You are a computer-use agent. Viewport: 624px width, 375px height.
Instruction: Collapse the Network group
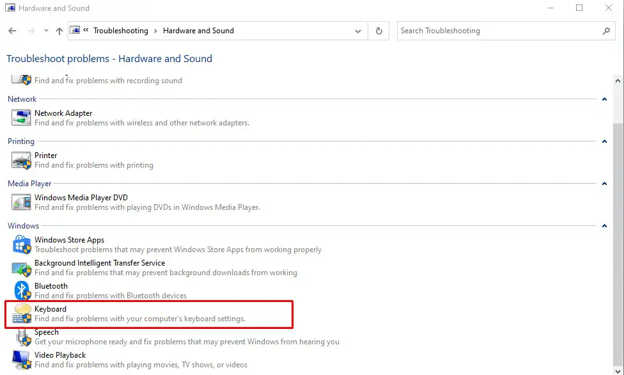click(x=604, y=99)
